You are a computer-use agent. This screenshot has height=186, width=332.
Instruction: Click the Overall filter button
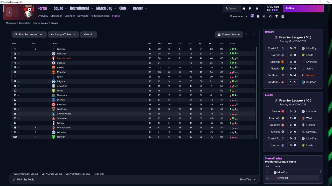coord(88,34)
